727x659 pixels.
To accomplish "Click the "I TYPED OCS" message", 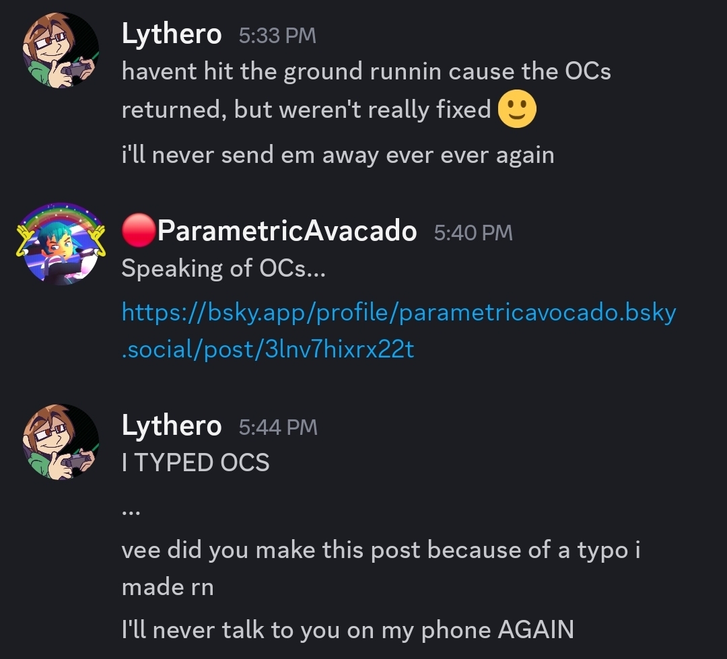I will (x=195, y=462).
